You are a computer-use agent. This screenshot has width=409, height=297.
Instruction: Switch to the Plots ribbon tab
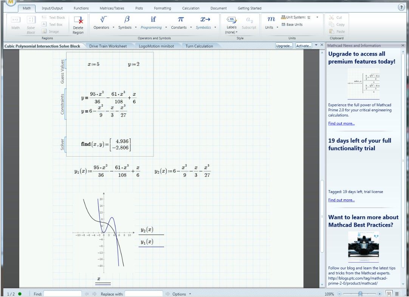click(x=139, y=8)
